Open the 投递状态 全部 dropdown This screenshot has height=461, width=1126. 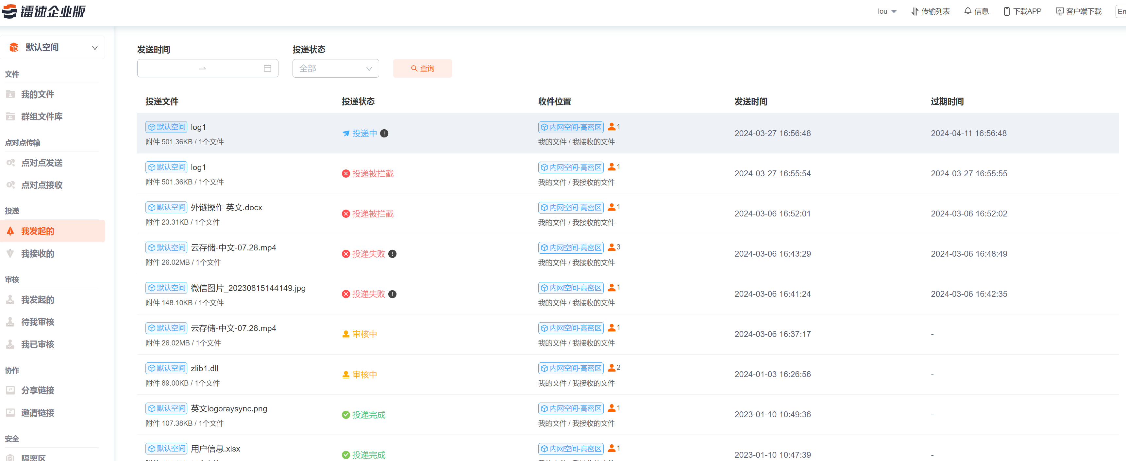click(335, 69)
